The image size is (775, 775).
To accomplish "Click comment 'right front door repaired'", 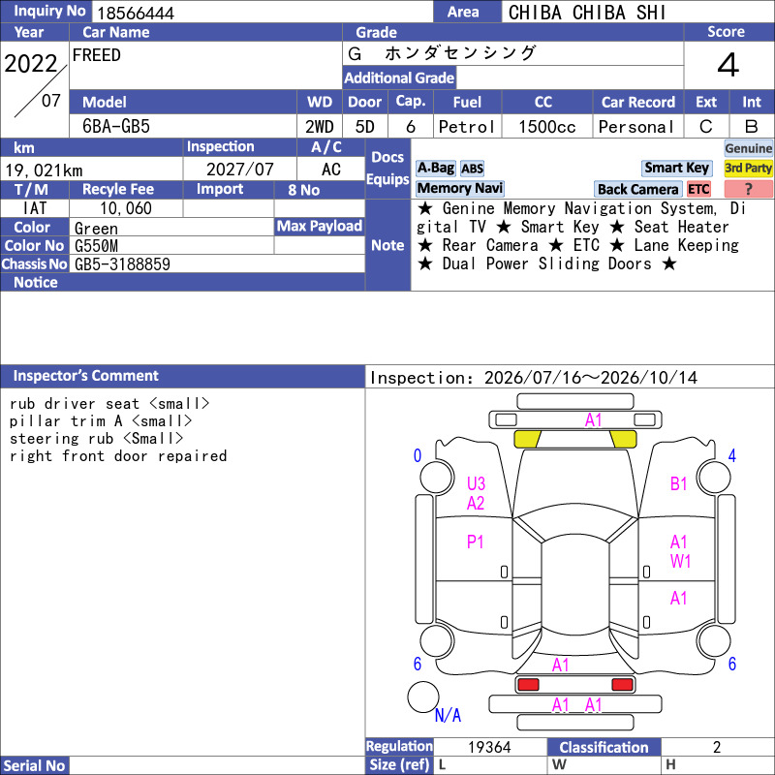I will tap(117, 455).
